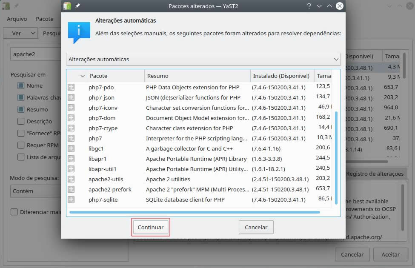Click the status icon for apache2-prefork
This screenshot has width=415, height=268.
point(71,189)
